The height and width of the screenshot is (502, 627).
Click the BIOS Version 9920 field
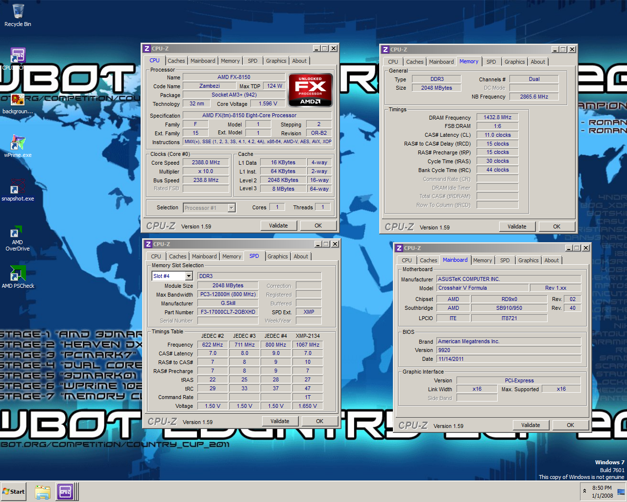508,350
